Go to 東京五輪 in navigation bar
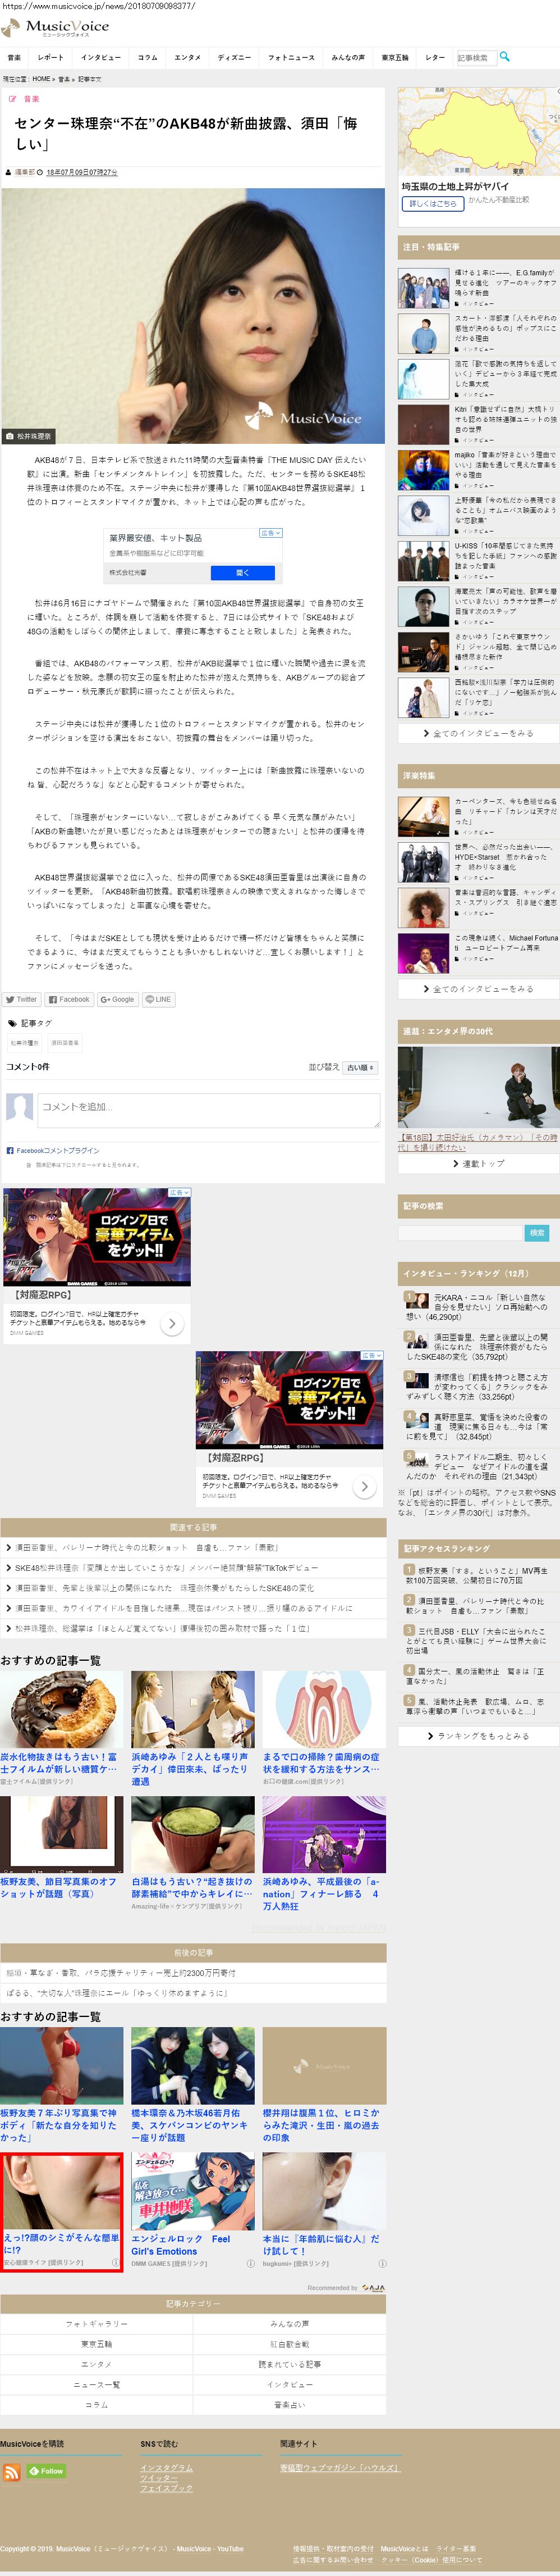 tap(394, 57)
